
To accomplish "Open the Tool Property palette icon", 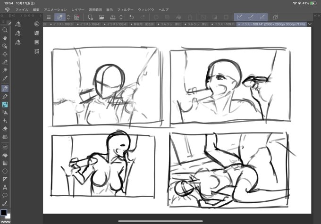I will pyautogui.click(x=18, y=33).
